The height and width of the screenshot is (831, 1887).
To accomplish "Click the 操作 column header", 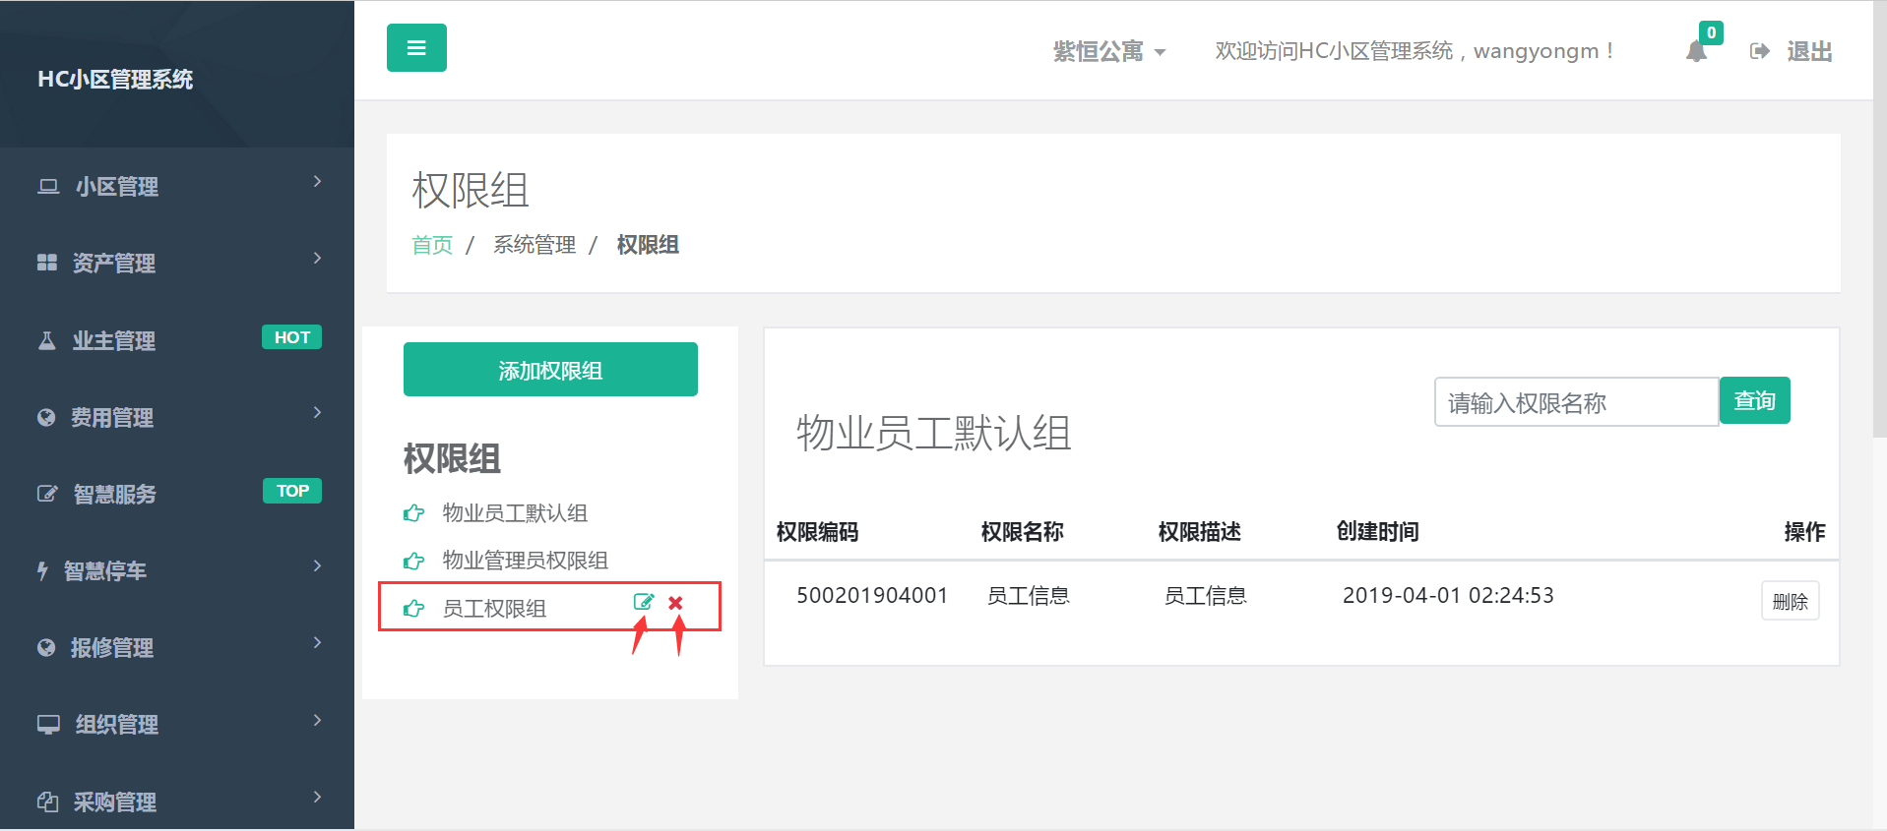I will (x=1804, y=532).
